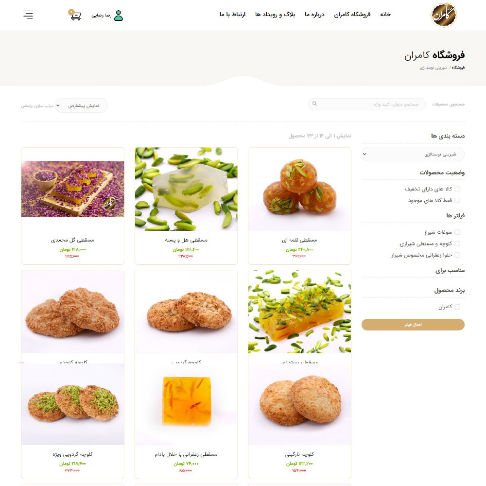Image resolution: width=486 pixels, height=486 pixels.
Task: Enable کالا های دارای تخفیف checkbox
Action: [x=457, y=189]
